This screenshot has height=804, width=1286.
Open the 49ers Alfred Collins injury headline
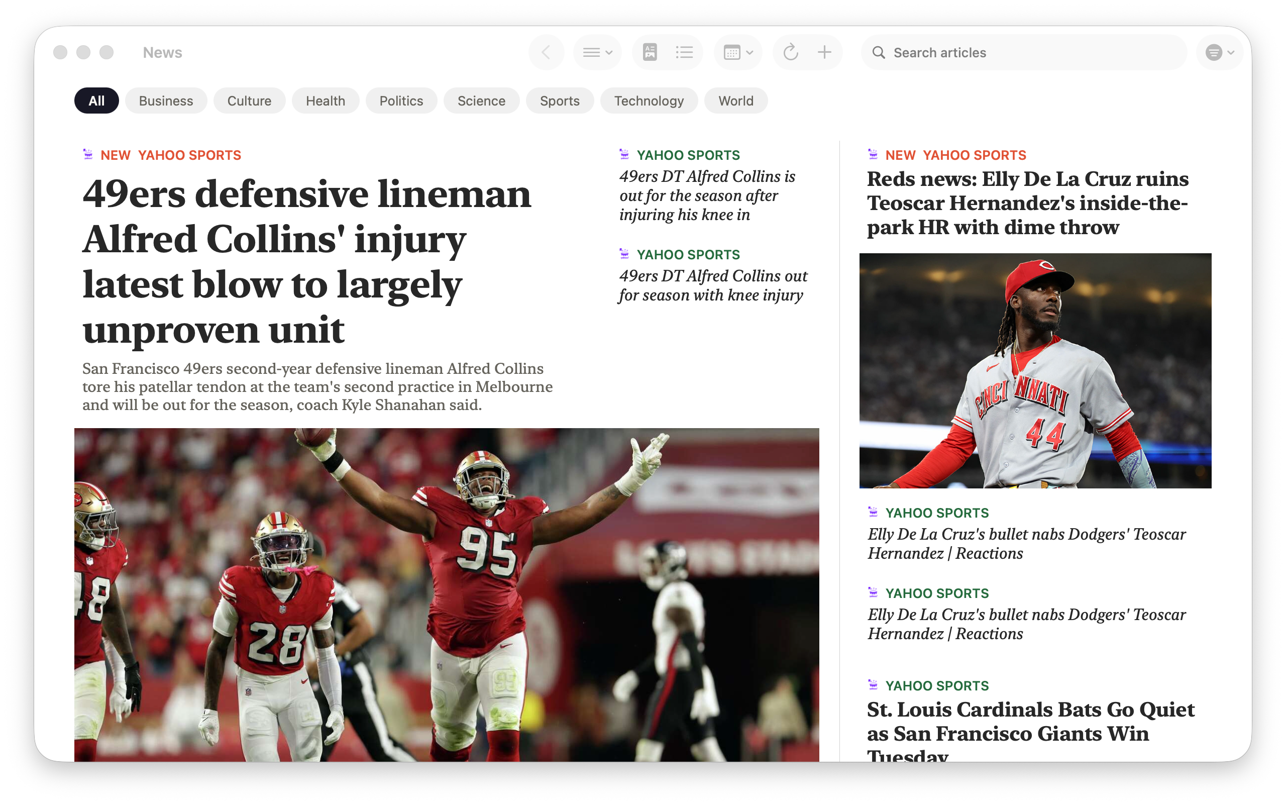(306, 262)
